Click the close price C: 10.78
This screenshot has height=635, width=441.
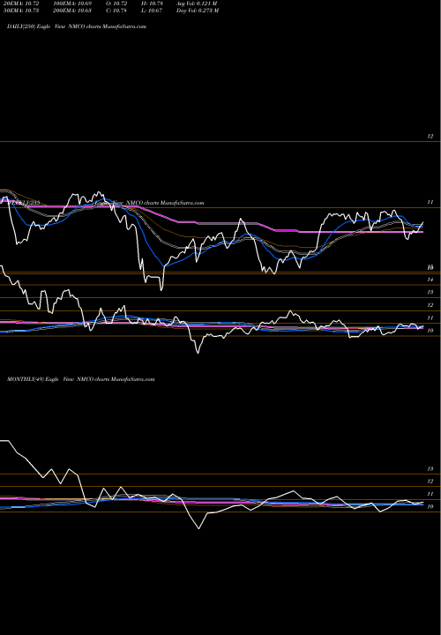pos(116,11)
